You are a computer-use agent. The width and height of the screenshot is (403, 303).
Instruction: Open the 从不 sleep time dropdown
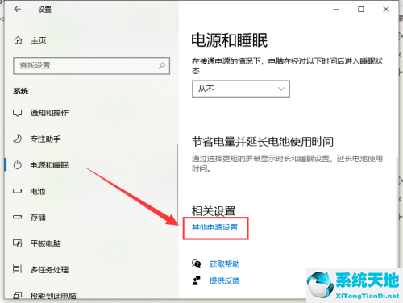[241, 89]
